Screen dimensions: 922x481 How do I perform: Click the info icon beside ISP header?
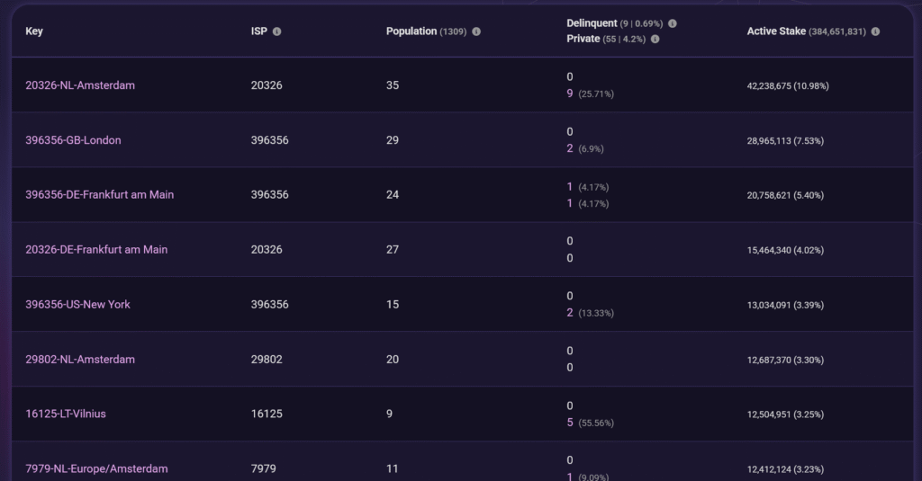coord(276,31)
